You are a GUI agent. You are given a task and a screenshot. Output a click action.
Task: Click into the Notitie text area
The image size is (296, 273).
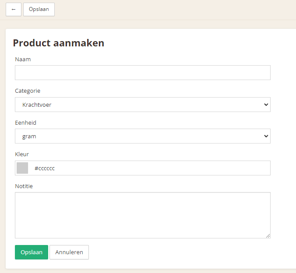142,215
